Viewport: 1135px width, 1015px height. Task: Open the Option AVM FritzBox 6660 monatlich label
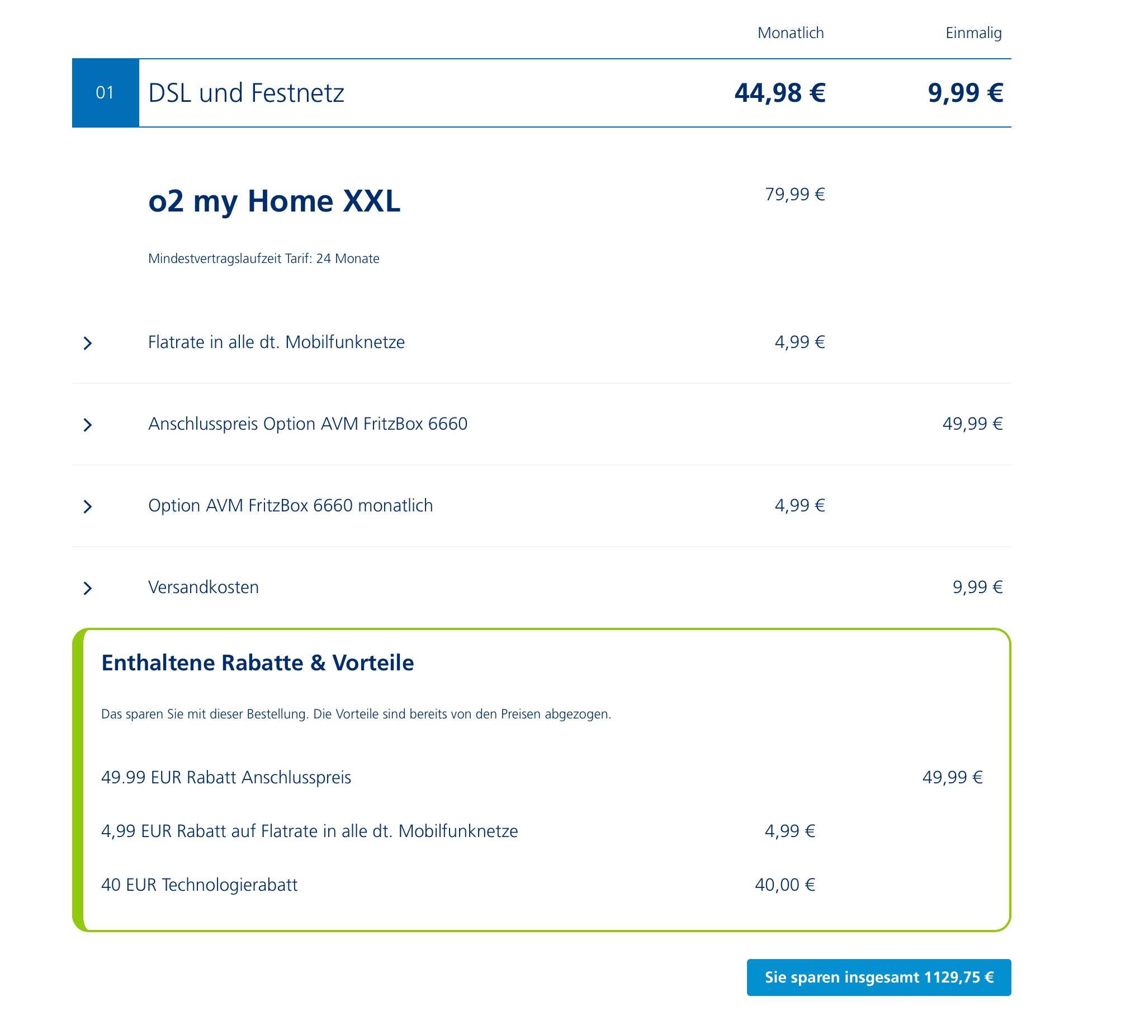[290, 505]
